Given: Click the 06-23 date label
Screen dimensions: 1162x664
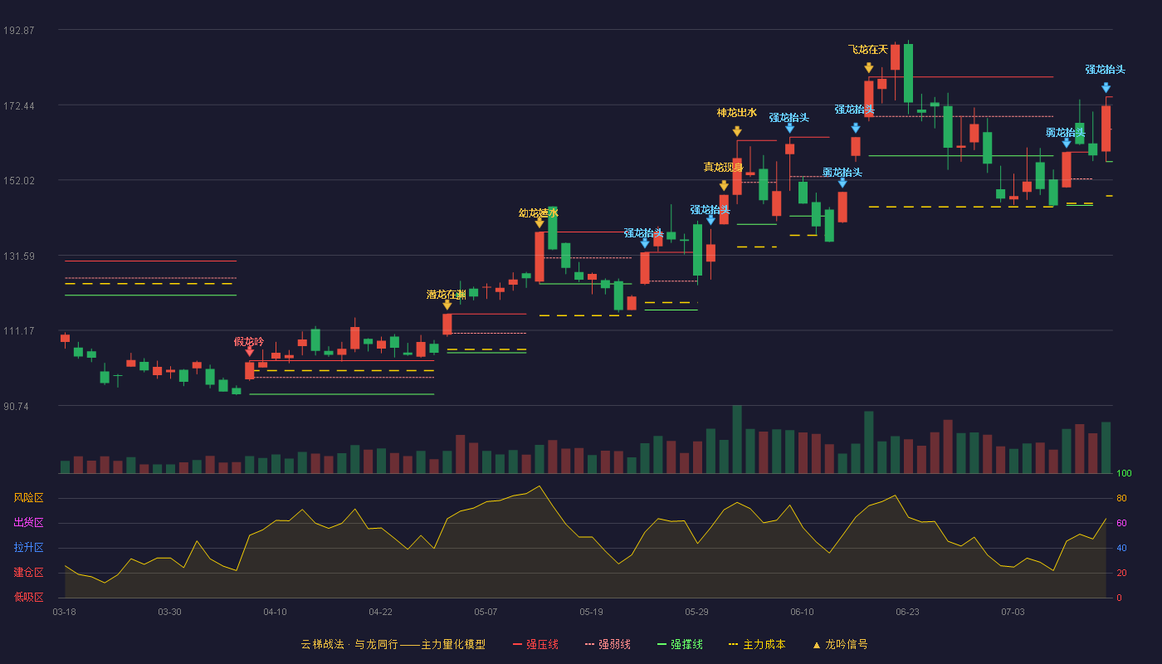Looking at the screenshot, I should click(907, 612).
